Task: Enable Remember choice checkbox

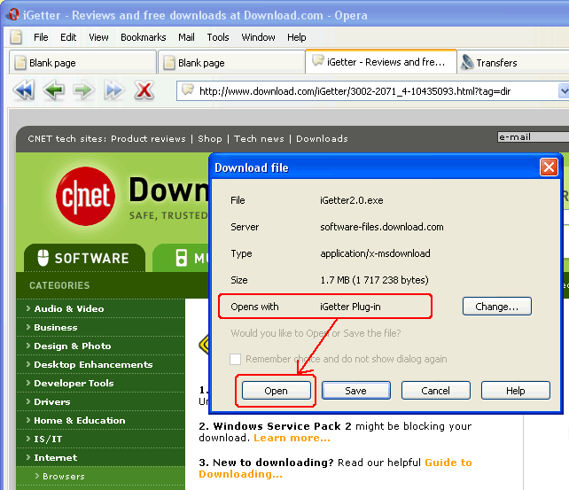Action: click(x=236, y=360)
